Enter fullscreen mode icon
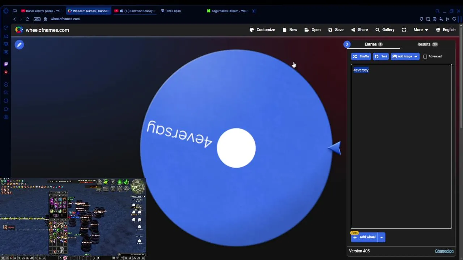The width and height of the screenshot is (463, 260). coord(404,30)
